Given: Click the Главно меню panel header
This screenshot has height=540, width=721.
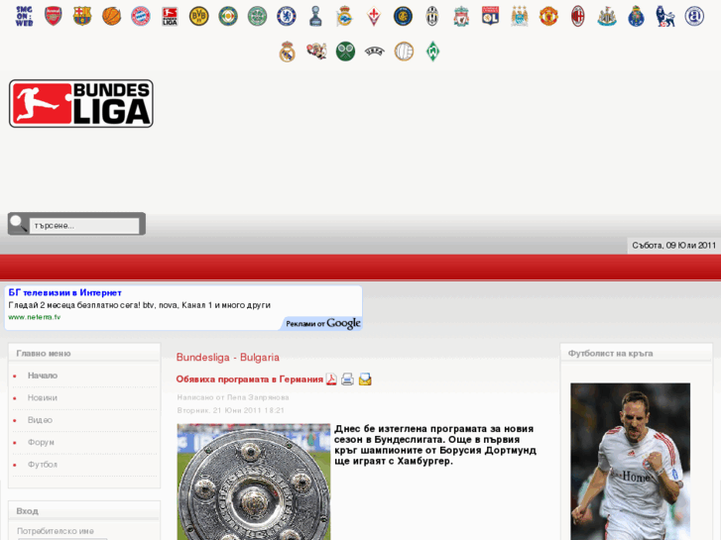Looking at the screenshot, I should click(44, 354).
